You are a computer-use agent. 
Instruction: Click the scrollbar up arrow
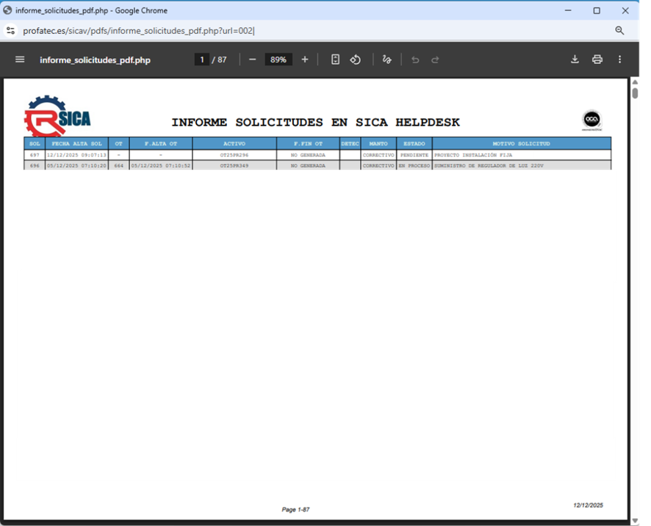[x=635, y=82]
